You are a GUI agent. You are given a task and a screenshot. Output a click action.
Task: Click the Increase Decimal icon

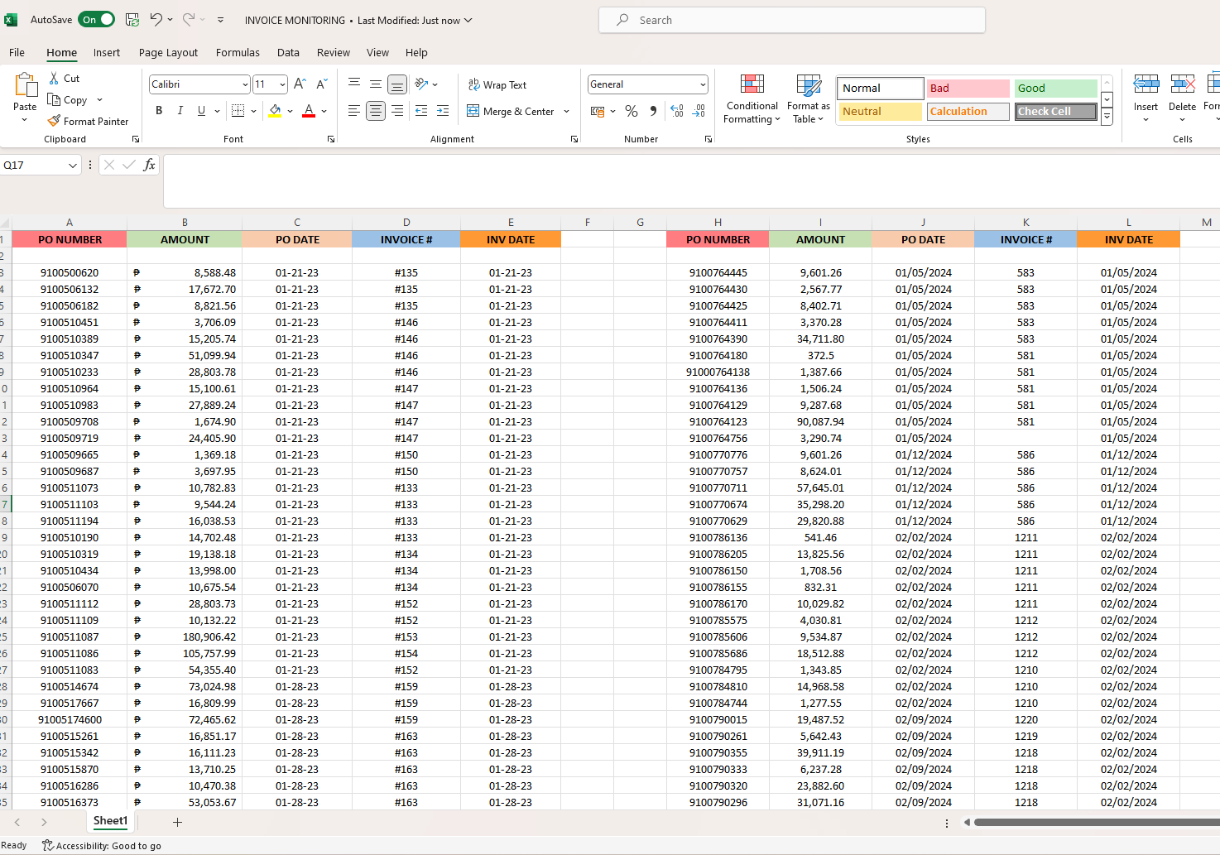pos(677,111)
